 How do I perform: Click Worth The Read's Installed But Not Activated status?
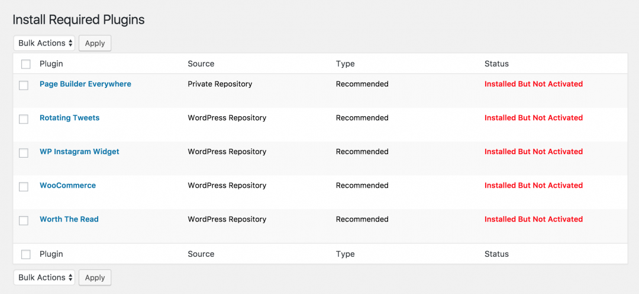pos(534,219)
